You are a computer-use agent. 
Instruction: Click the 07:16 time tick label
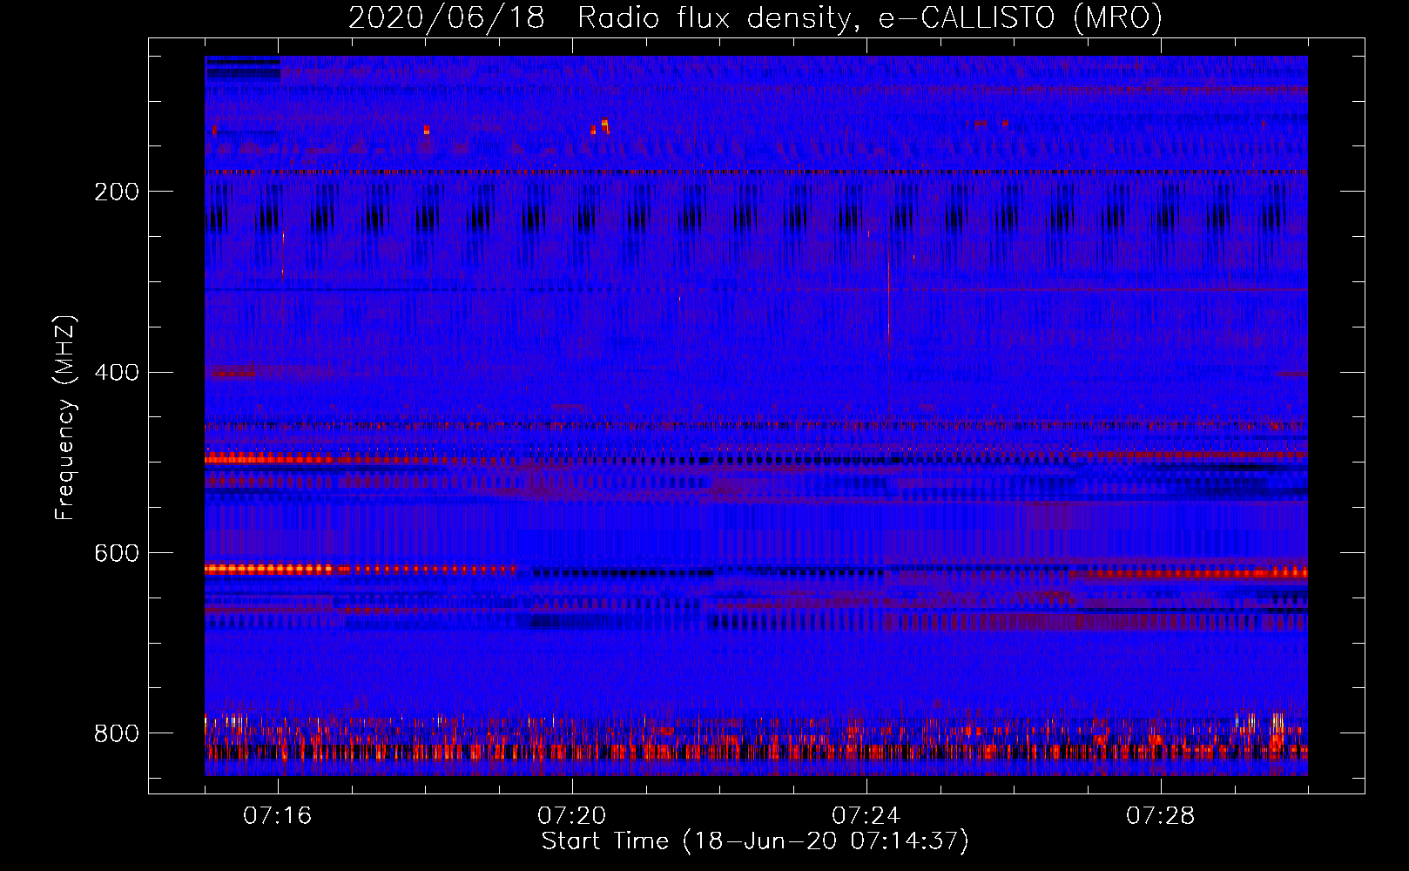278,816
